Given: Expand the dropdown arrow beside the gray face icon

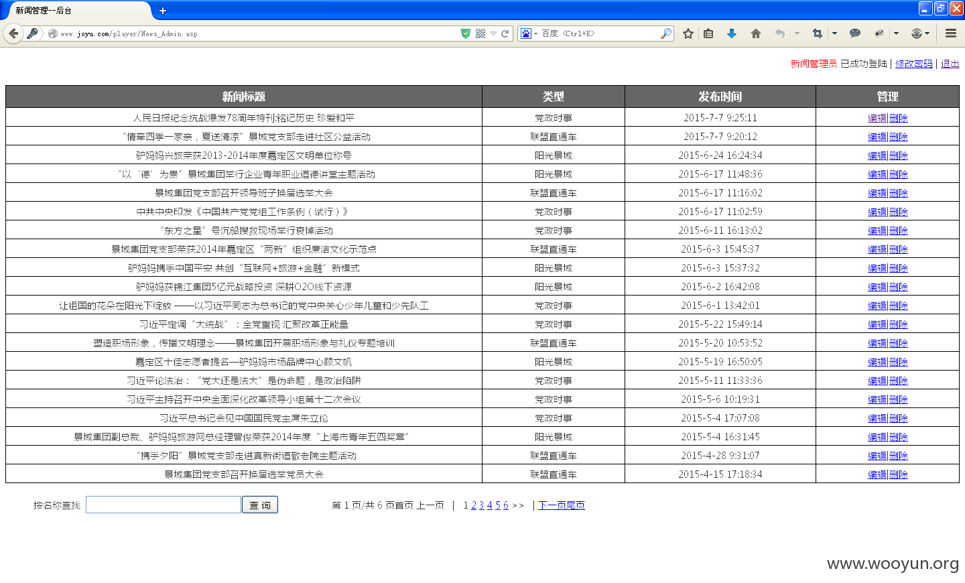Looking at the screenshot, I should (927, 34).
